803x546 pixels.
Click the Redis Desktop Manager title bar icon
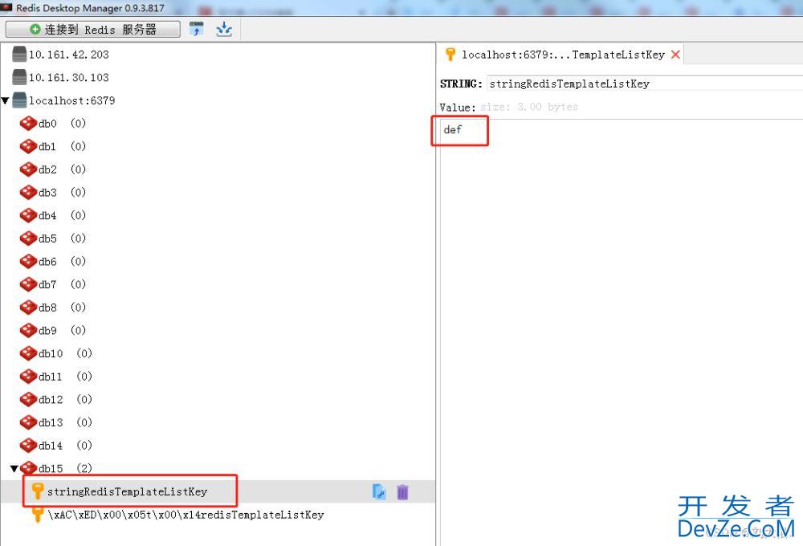[6, 8]
